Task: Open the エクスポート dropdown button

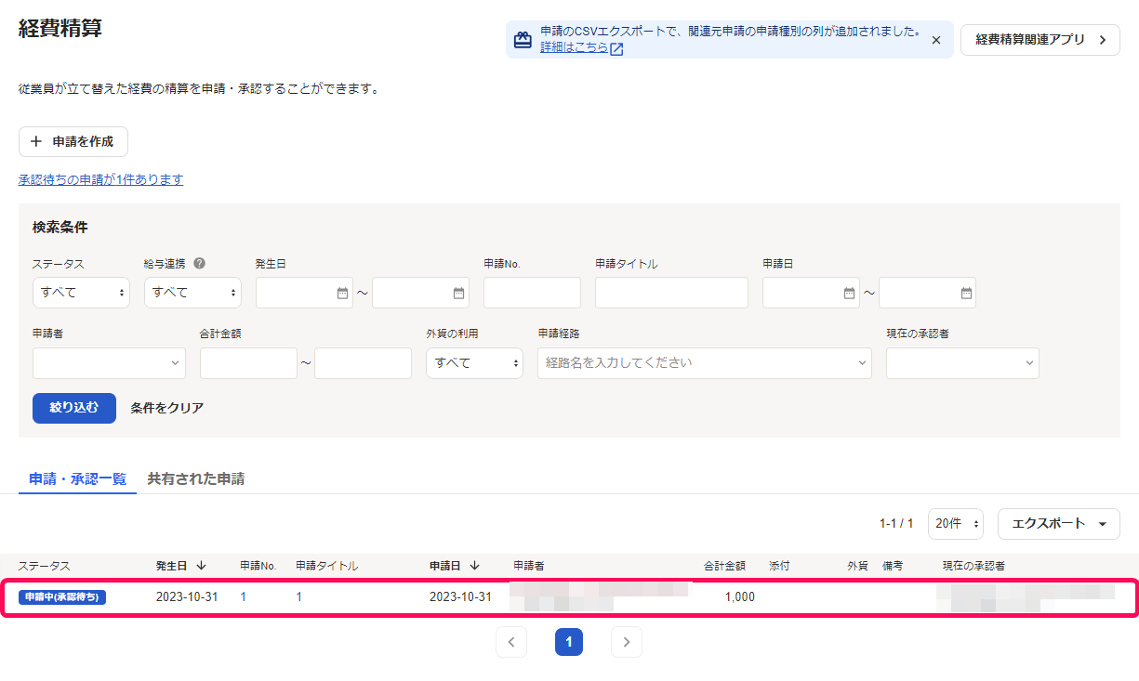Action: (1059, 524)
